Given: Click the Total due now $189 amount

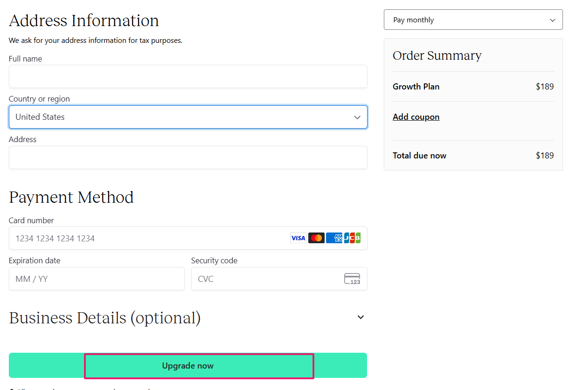Looking at the screenshot, I should pyautogui.click(x=545, y=156).
